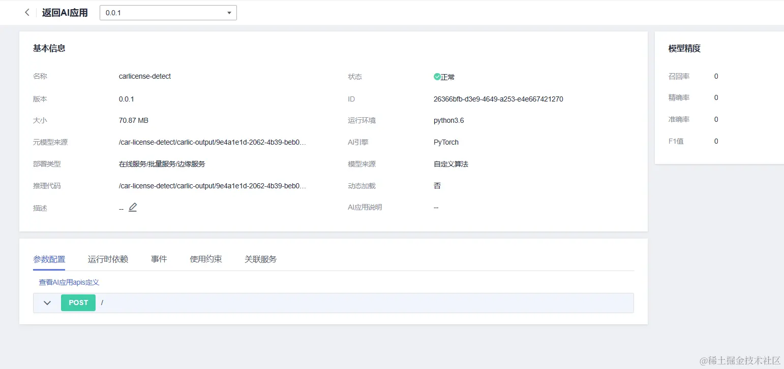Click the green normal status icon
Image resolution: width=784 pixels, height=369 pixels.
click(437, 77)
